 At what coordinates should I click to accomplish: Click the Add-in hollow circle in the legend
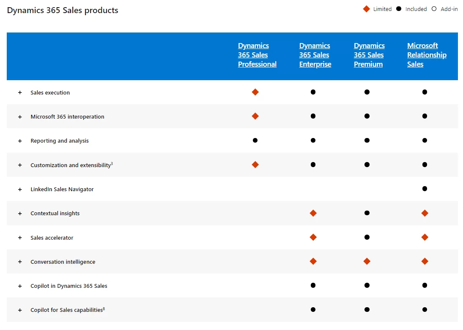tap(434, 8)
